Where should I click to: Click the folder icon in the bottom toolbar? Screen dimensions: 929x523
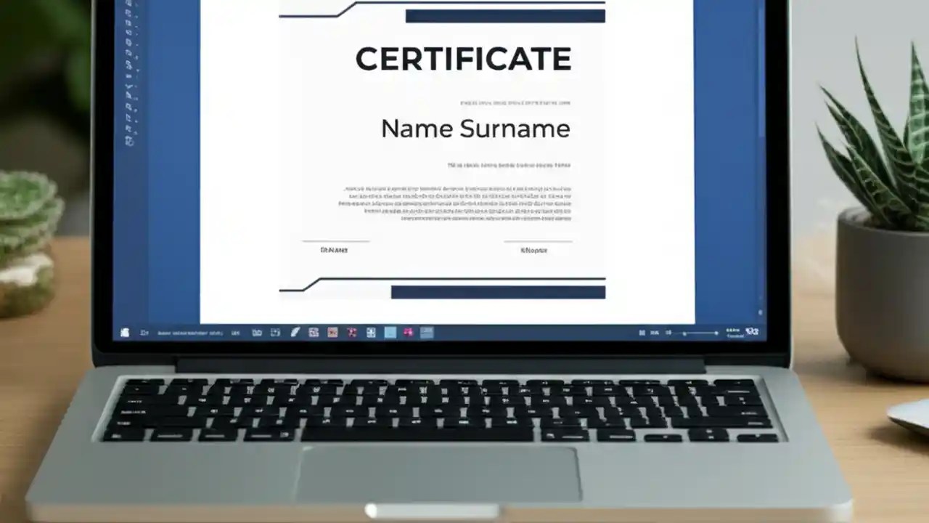(258, 332)
